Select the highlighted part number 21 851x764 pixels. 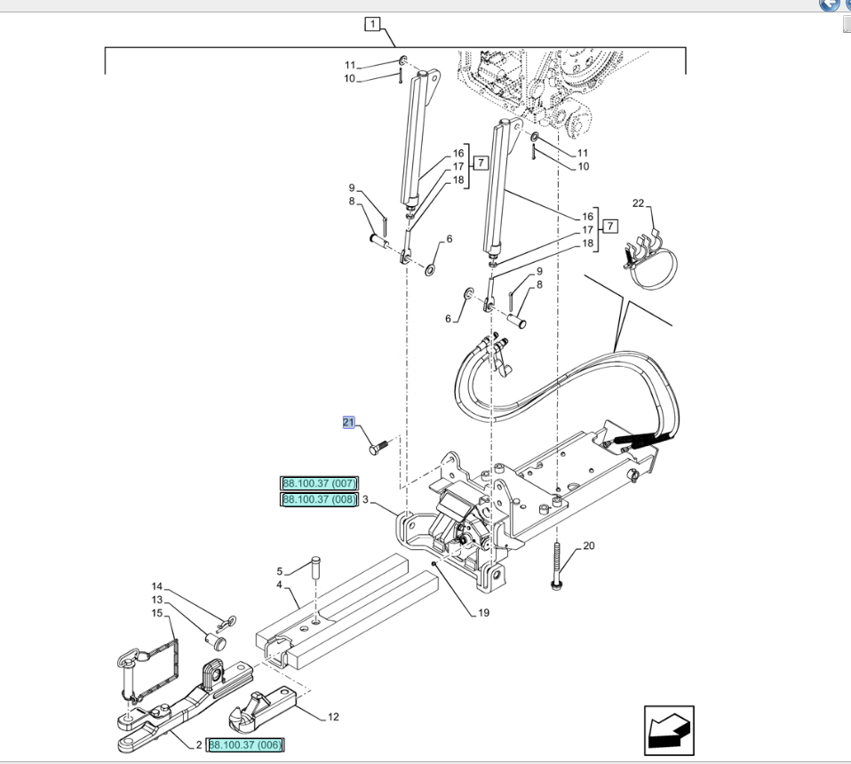pos(348,422)
